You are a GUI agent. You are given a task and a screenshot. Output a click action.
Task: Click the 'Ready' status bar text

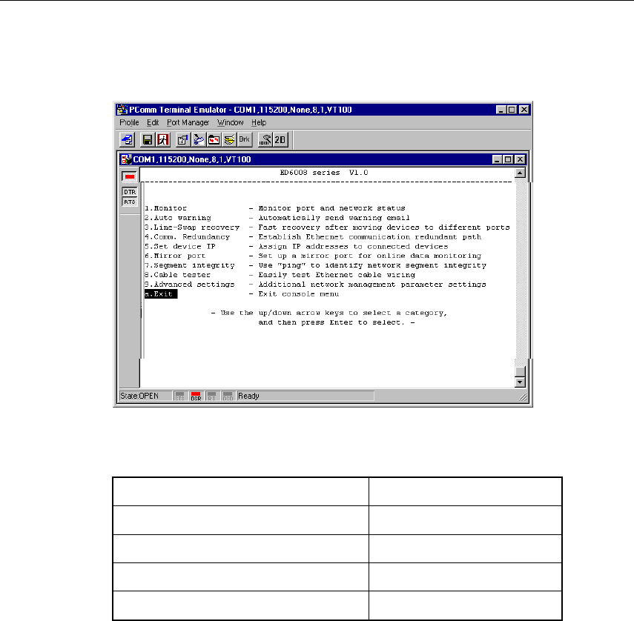(x=248, y=396)
